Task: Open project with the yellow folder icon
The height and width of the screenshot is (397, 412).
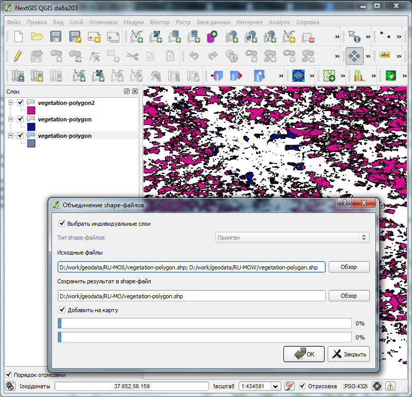Action: (x=37, y=37)
